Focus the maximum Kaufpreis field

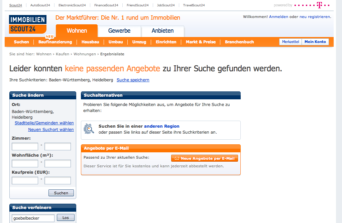58,180
